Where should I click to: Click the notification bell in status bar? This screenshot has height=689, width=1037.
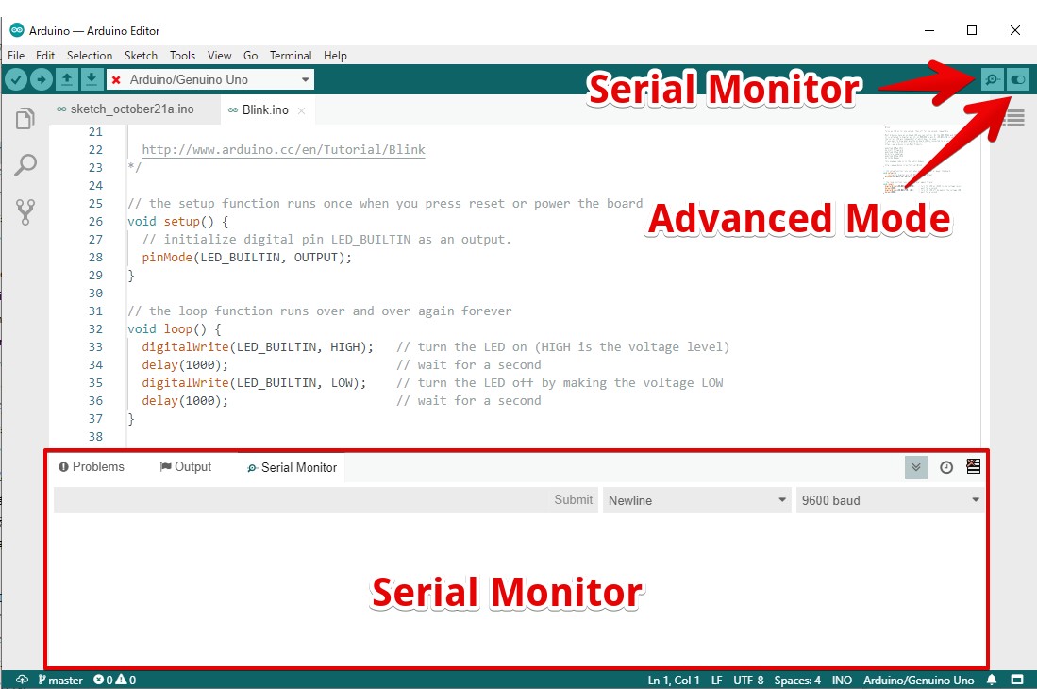(x=992, y=680)
